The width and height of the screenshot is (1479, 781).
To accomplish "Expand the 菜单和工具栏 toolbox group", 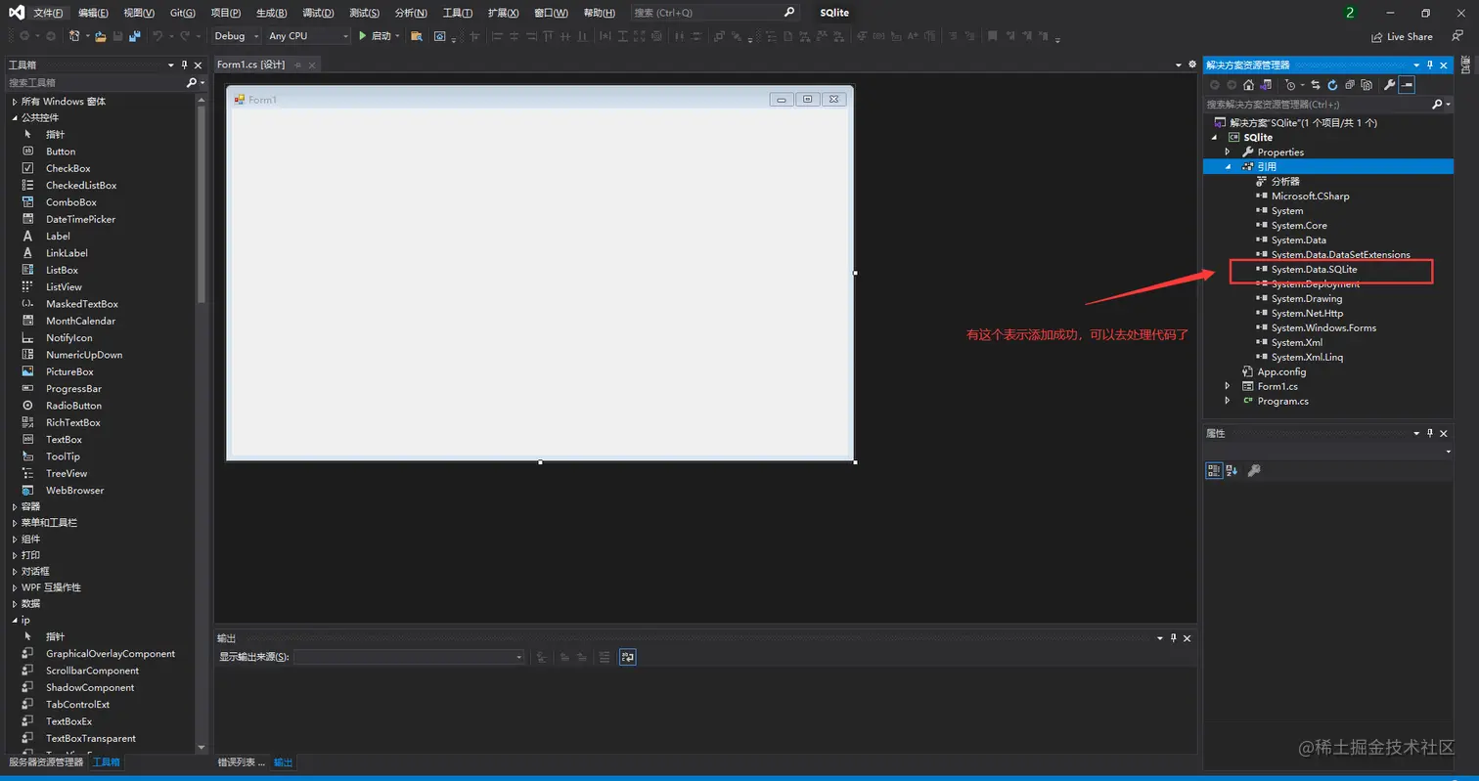I will pyautogui.click(x=14, y=523).
